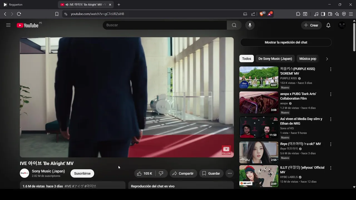The image size is (356, 200).
Task: Open the browser main menu icon
Action: [351, 14]
